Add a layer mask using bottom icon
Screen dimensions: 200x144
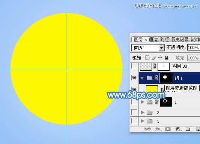168,129
